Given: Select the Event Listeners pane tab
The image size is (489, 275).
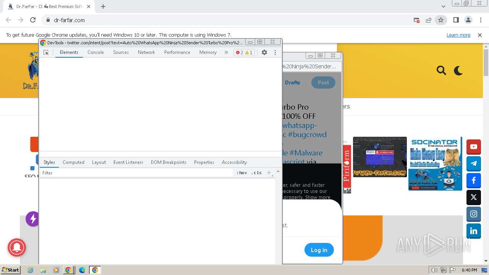Looking at the screenshot, I should (x=128, y=162).
